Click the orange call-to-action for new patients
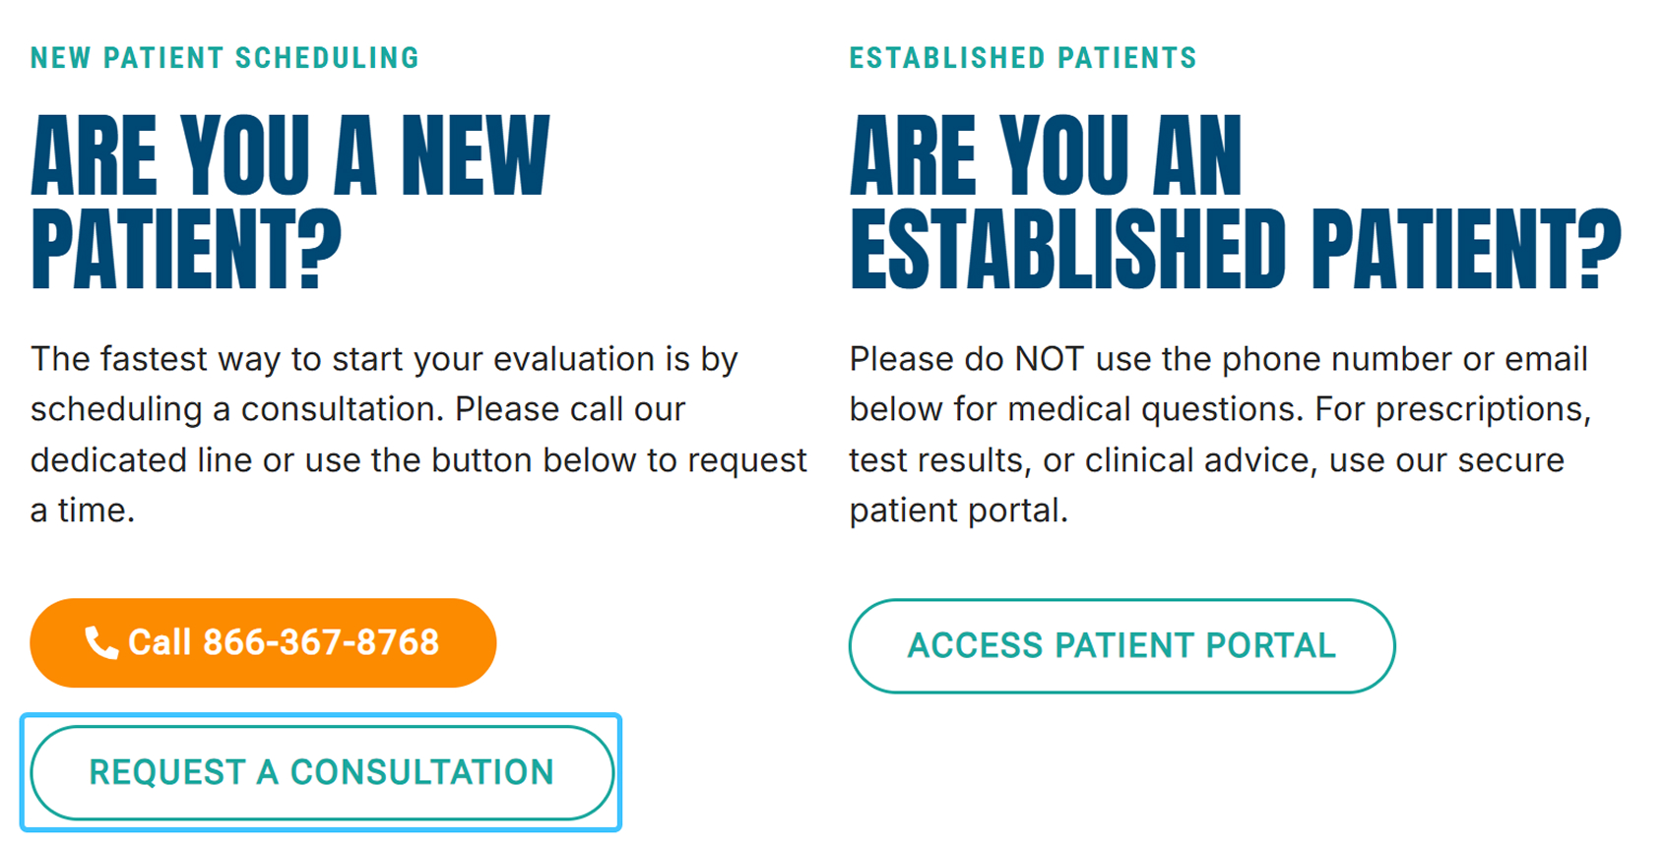The height and width of the screenshot is (843, 1665). click(263, 642)
